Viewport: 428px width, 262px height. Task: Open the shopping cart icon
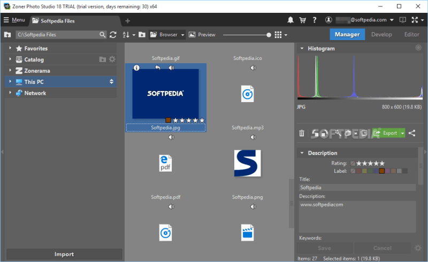point(302,20)
